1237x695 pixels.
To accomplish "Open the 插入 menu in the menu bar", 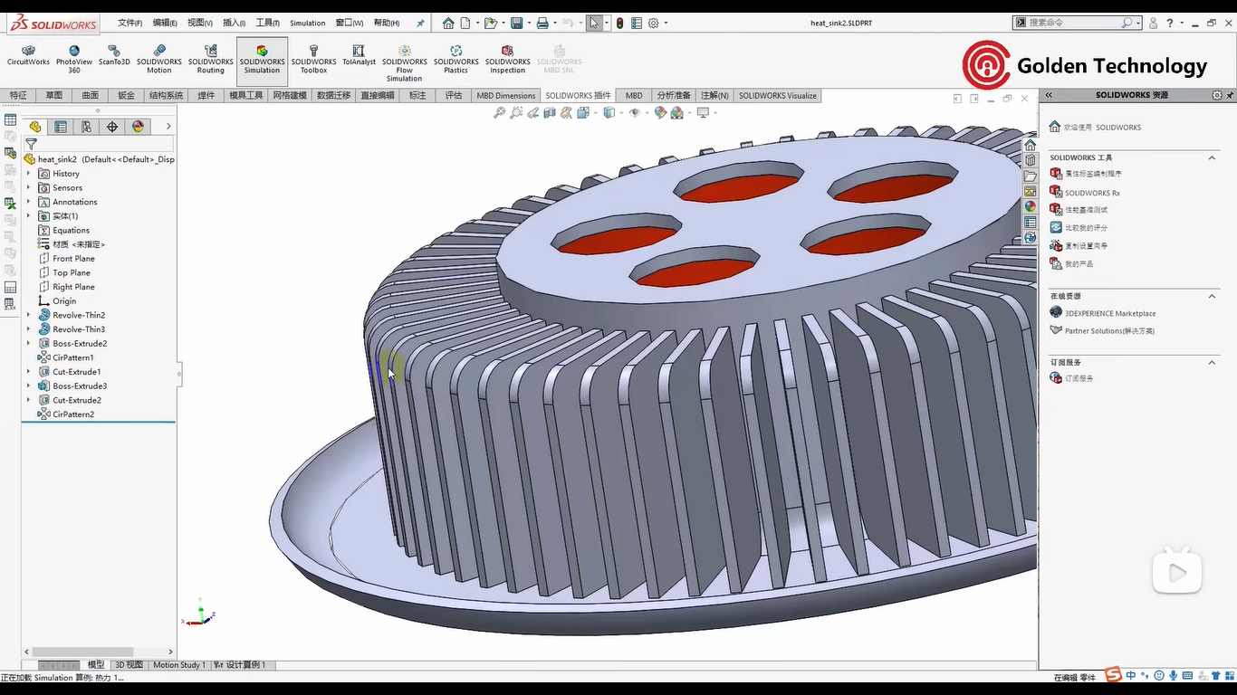I will 234,23.
